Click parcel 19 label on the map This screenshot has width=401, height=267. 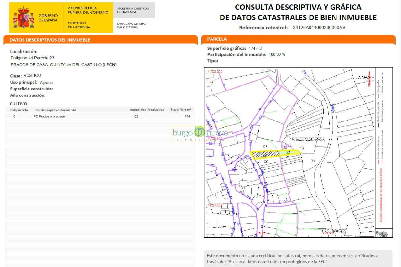point(302,148)
